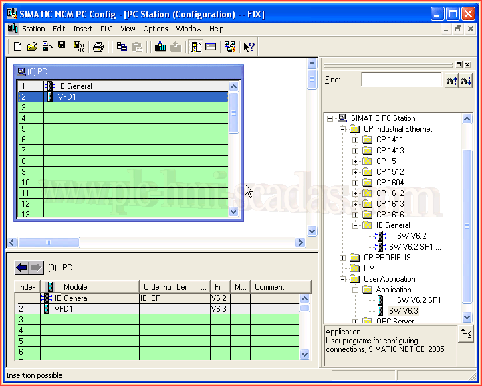Click the New document toolbar icon

pyautogui.click(x=18, y=47)
